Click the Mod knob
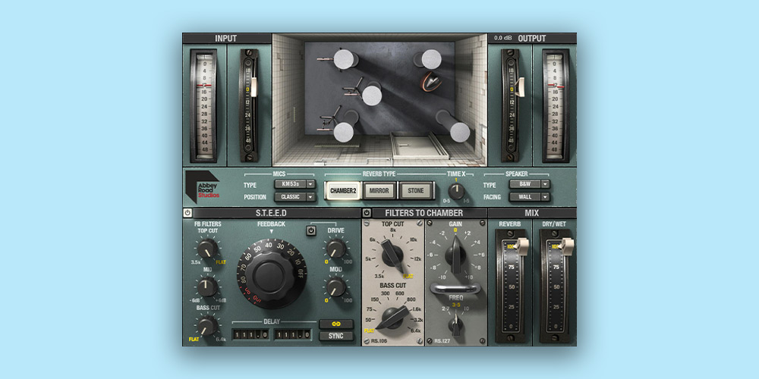The width and height of the screenshot is (759, 379). [335, 287]
